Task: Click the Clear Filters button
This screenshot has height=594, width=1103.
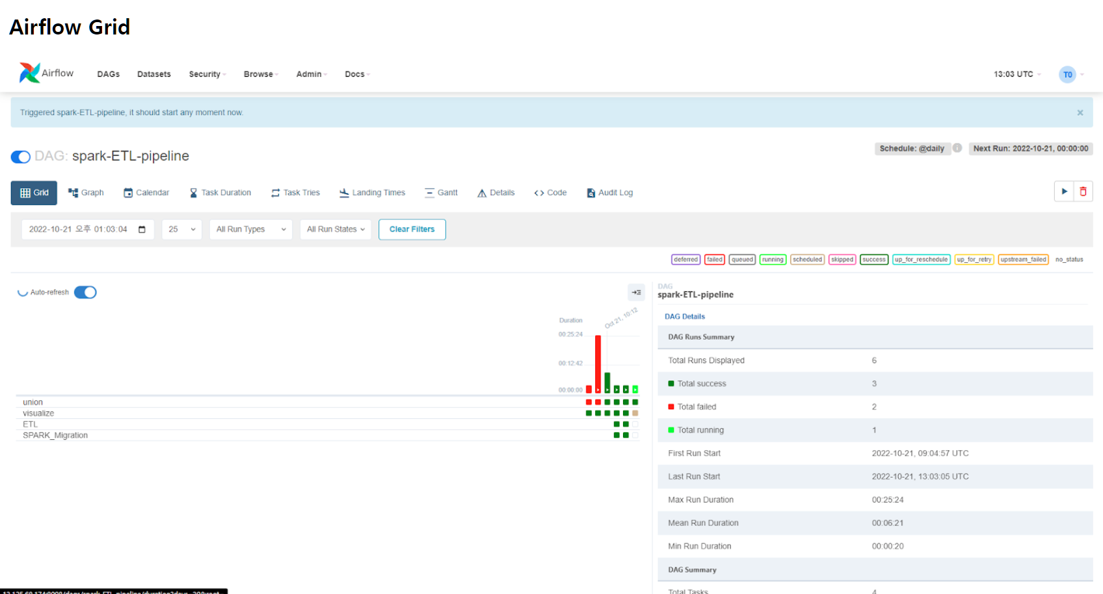Action: [412, 229]
